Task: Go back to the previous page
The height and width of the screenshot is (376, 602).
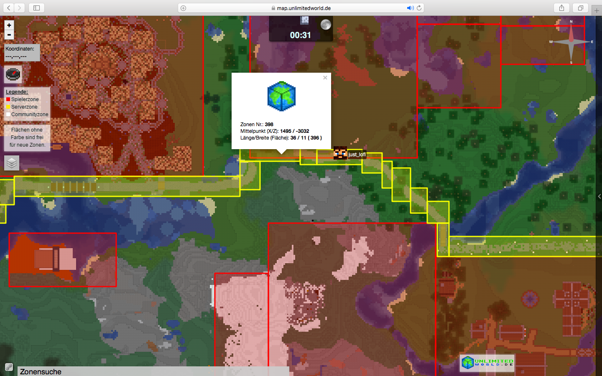Action: [x=9, y=8]
